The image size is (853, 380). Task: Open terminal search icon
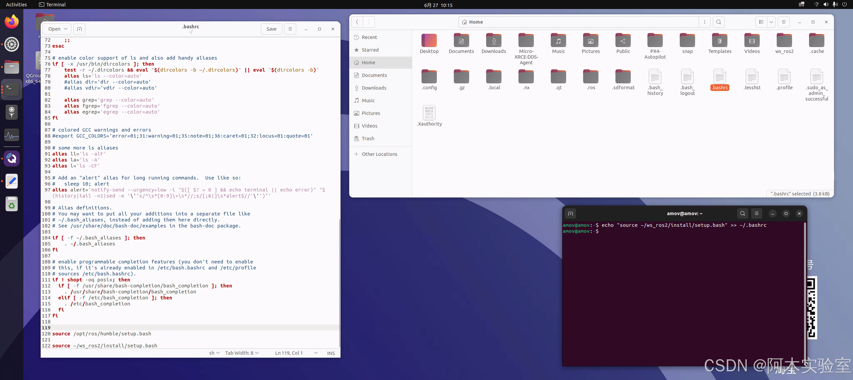click(x=742, y=213)
